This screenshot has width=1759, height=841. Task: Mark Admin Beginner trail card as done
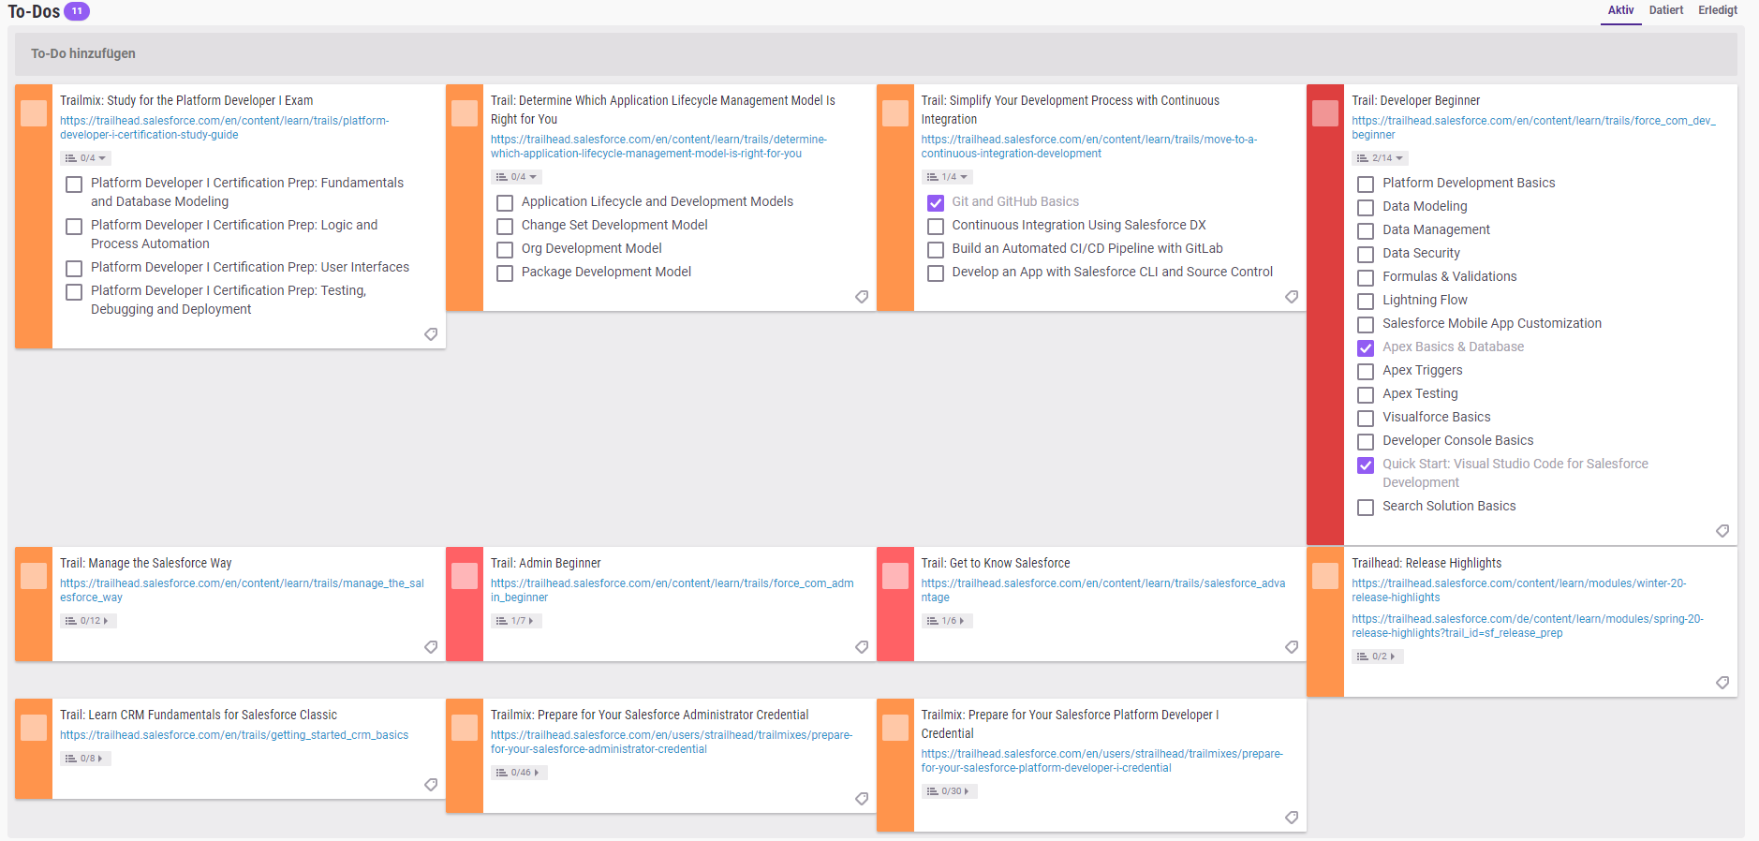click(465, 576)
